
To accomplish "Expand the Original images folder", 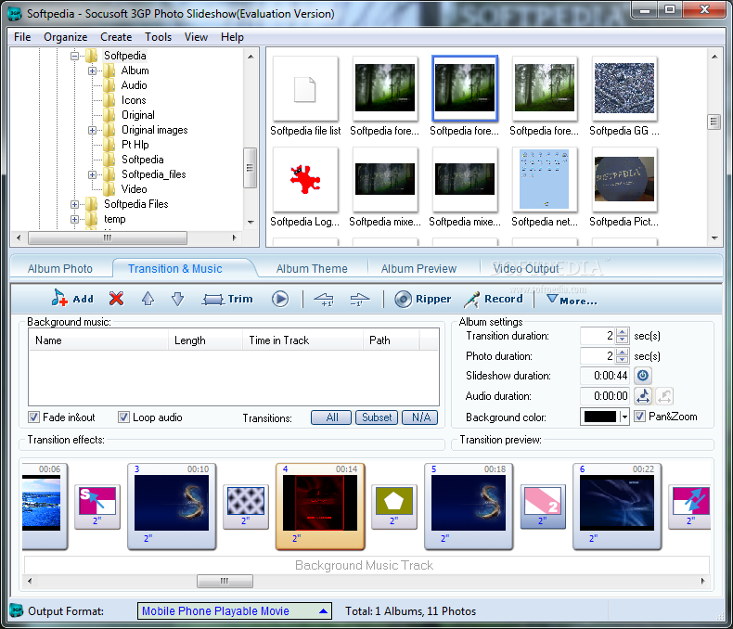I will coord(92,131).
